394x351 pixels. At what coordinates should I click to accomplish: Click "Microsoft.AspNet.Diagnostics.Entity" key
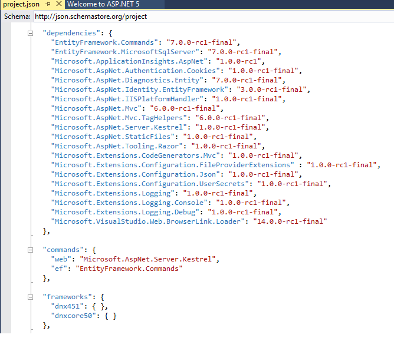[x=127, y=80]
